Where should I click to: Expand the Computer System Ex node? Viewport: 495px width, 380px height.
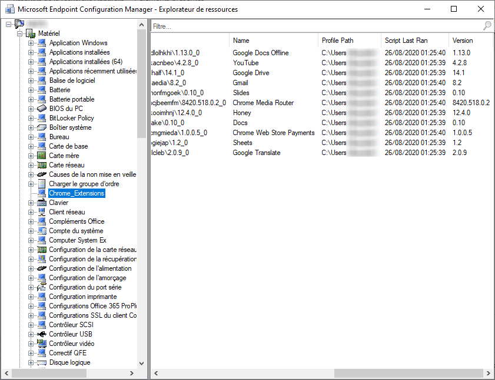pyautogui.click(x=31, y=240)
